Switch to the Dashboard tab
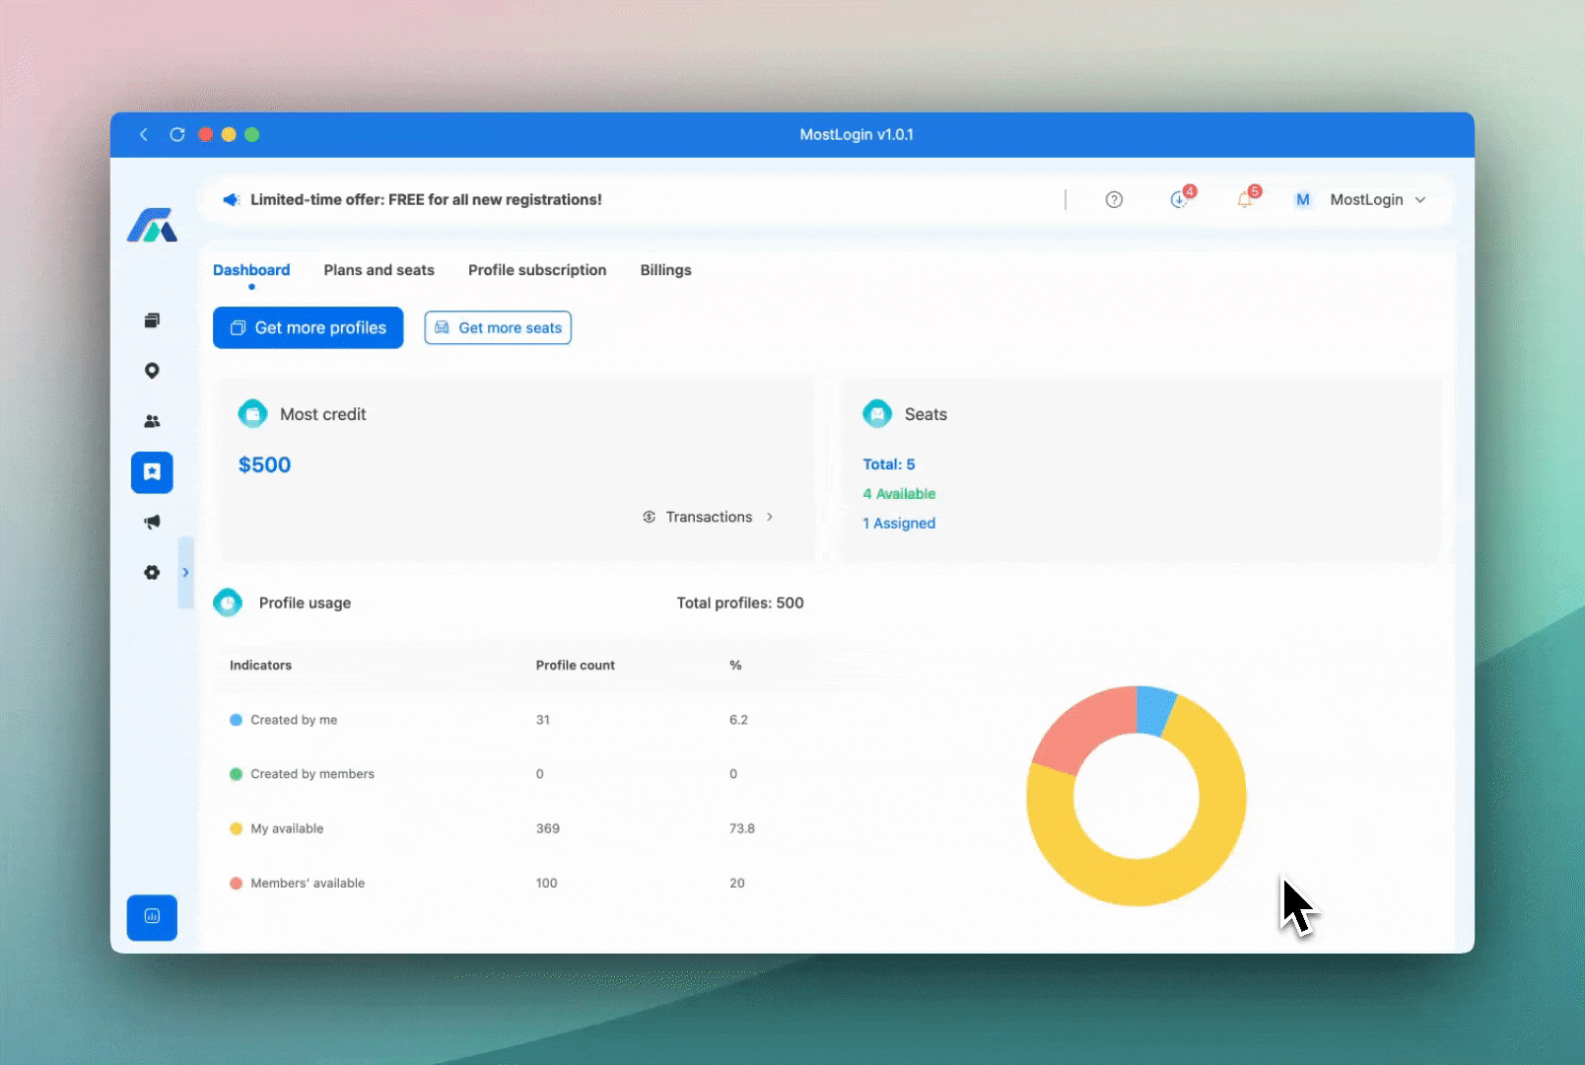The height and width of the screenshot is (1065, 1585). 251,270
